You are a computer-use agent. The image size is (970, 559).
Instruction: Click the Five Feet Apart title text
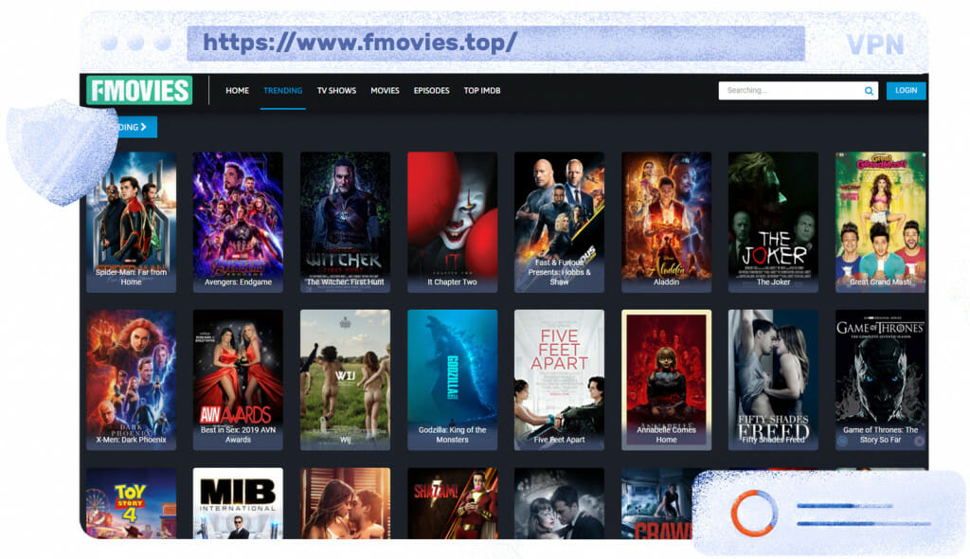[x=559, y=440]
